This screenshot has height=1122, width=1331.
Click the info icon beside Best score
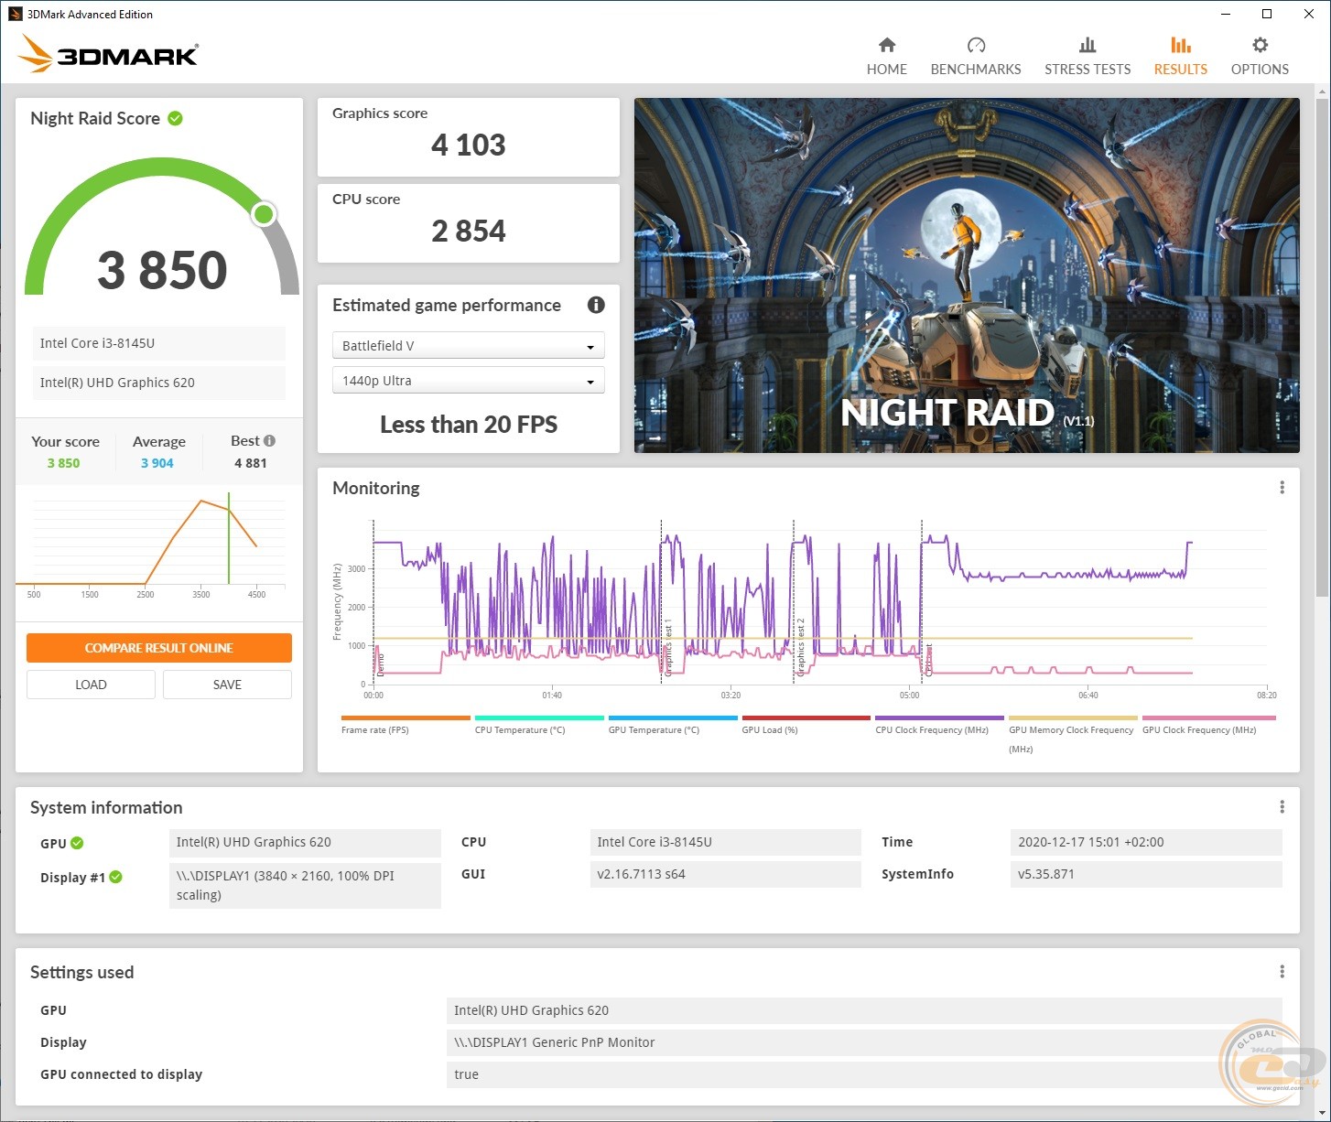click(270, 441)
